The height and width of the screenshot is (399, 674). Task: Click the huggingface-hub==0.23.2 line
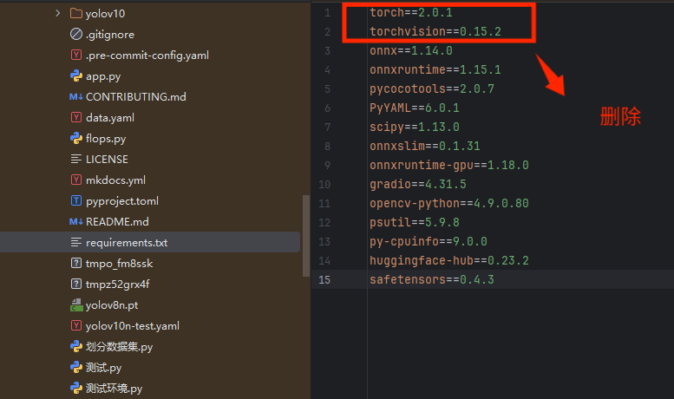(449, 260)
